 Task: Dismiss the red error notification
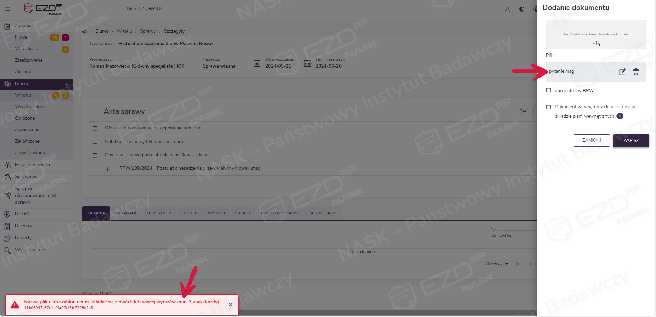click(x=231, y=305)
